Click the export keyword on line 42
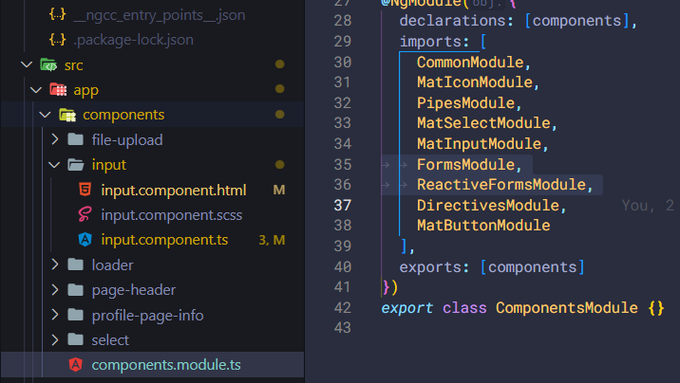The image size is (680, 383). click(x=406, y=308)
